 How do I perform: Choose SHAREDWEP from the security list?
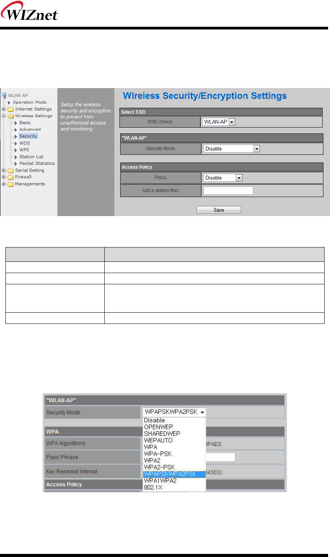(174, 434)
